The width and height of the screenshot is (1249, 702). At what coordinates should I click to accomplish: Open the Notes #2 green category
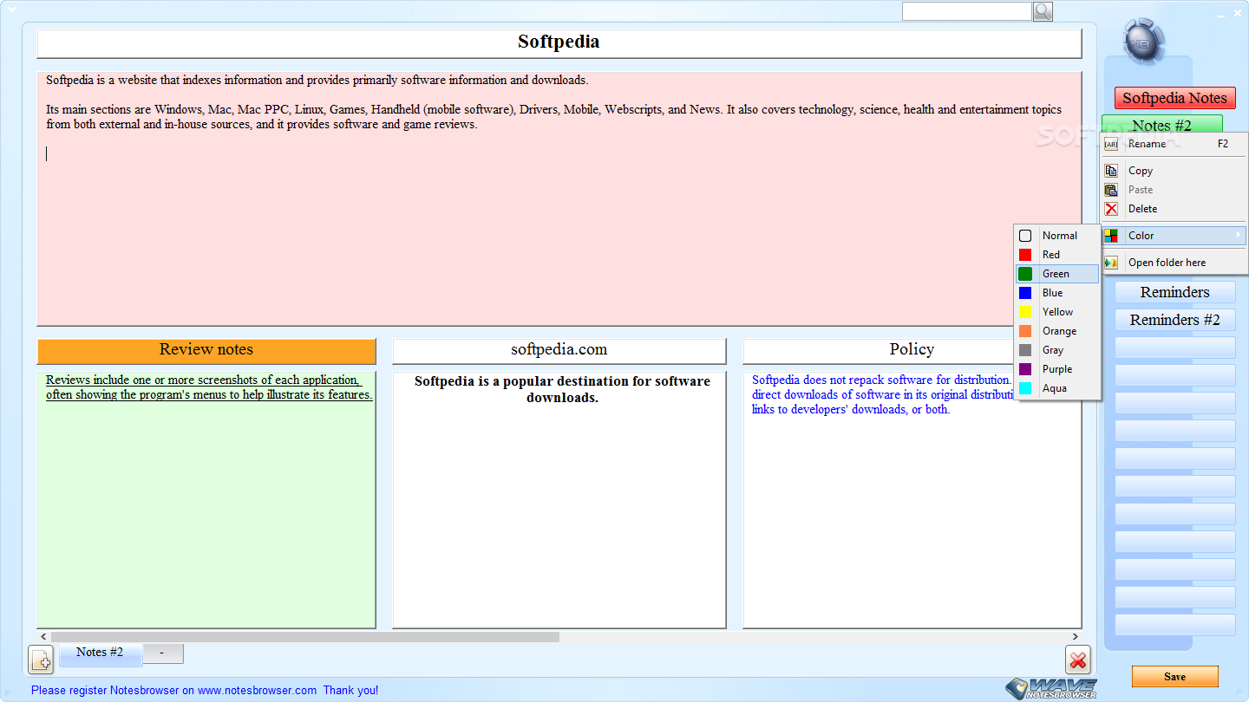1161,125
